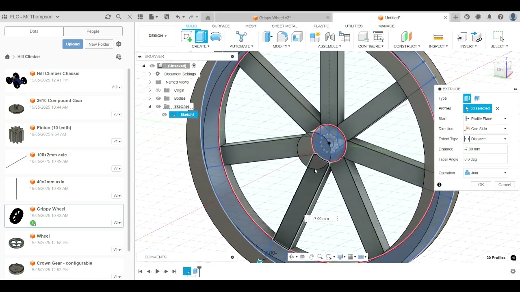This screenshot has width=520, height=292.
Task: Open the Save icon in top bar
Action: click(167, 17)
